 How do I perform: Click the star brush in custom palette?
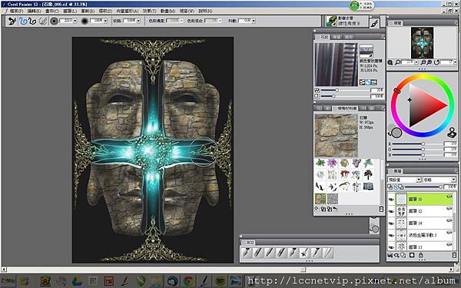tap(304, 253)
